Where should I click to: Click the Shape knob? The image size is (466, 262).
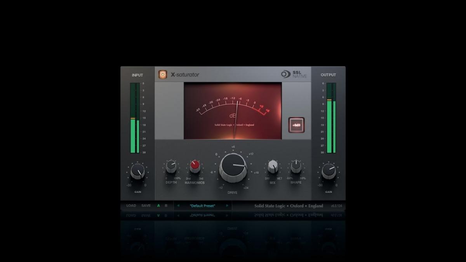[296, 167]
